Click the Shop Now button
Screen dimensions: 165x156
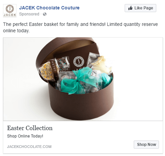click(x=146, y=145)
